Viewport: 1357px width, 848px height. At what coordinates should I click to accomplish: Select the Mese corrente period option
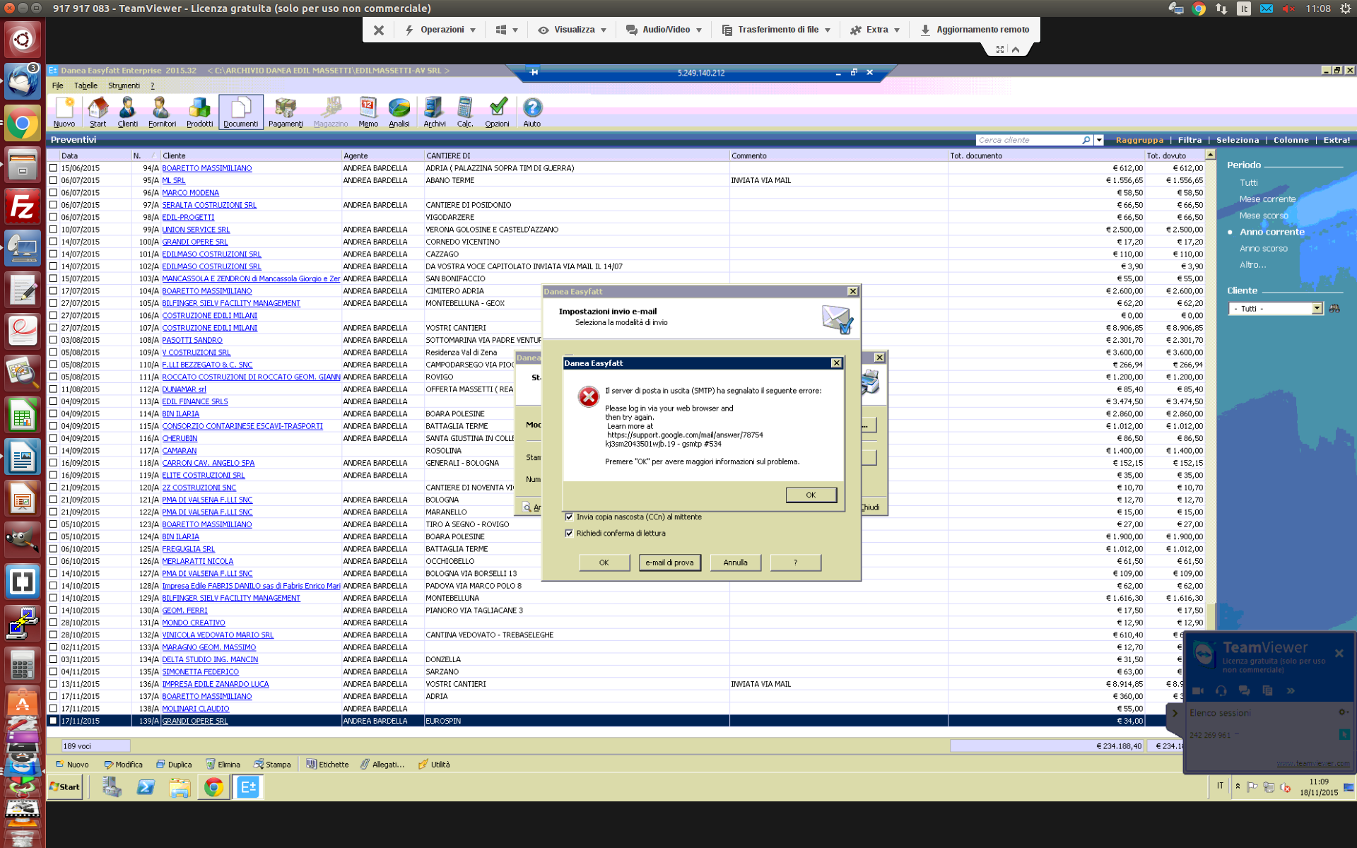pos(1267,199)
